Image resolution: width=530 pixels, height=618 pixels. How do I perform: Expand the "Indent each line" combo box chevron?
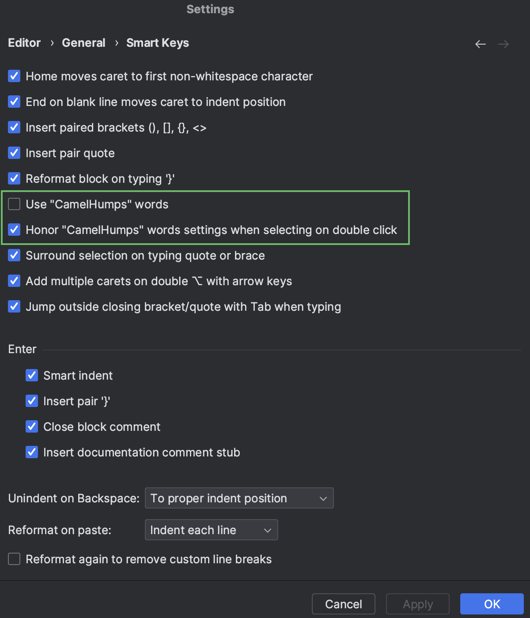pyautogui.click(x=267, y=530)
